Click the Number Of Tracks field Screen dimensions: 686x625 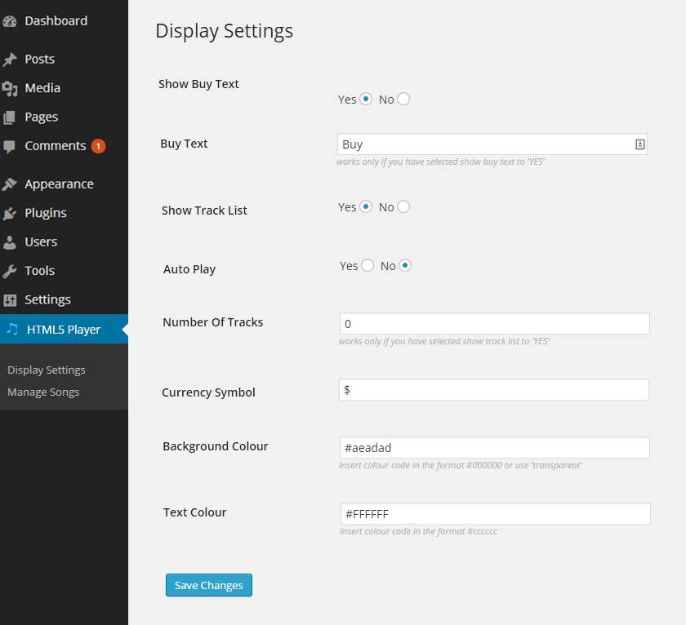pos(494,324)
